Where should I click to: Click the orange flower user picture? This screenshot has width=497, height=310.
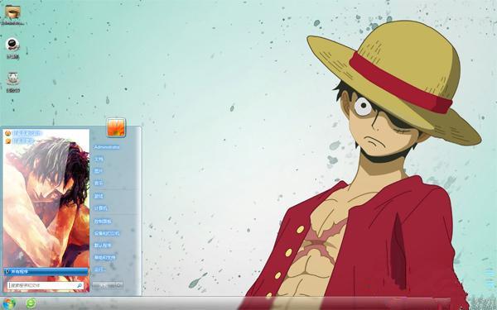[116, 127]
